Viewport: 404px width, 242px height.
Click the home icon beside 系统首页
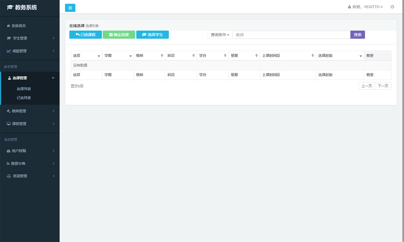(x=9, y=26)
